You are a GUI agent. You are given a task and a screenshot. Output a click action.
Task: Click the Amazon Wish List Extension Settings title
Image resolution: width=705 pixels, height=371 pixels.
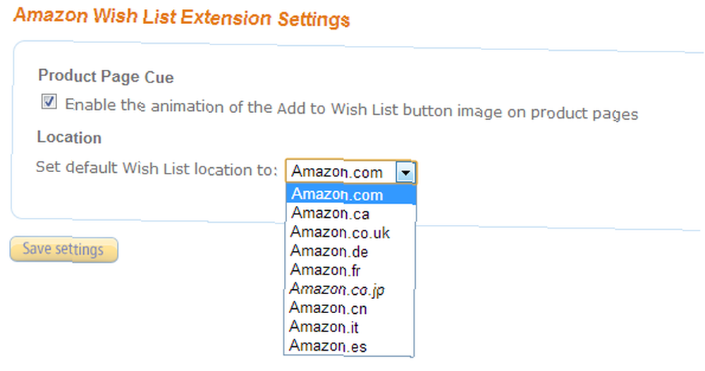point(182,17)
